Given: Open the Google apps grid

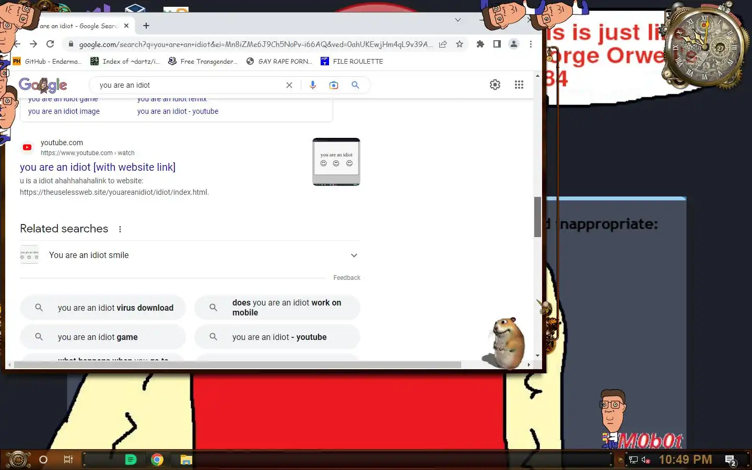Looking at the screenshot, I should click(x=519, y=85).
